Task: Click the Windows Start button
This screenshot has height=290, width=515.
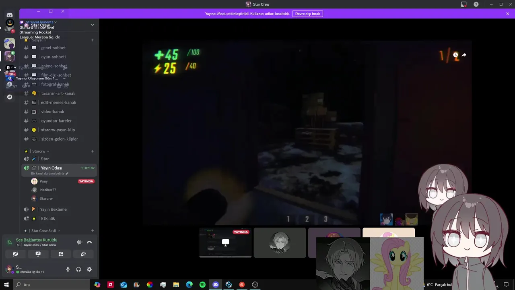Action: 6,285
